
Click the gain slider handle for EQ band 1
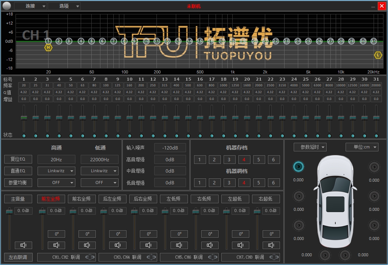[24, 118]
